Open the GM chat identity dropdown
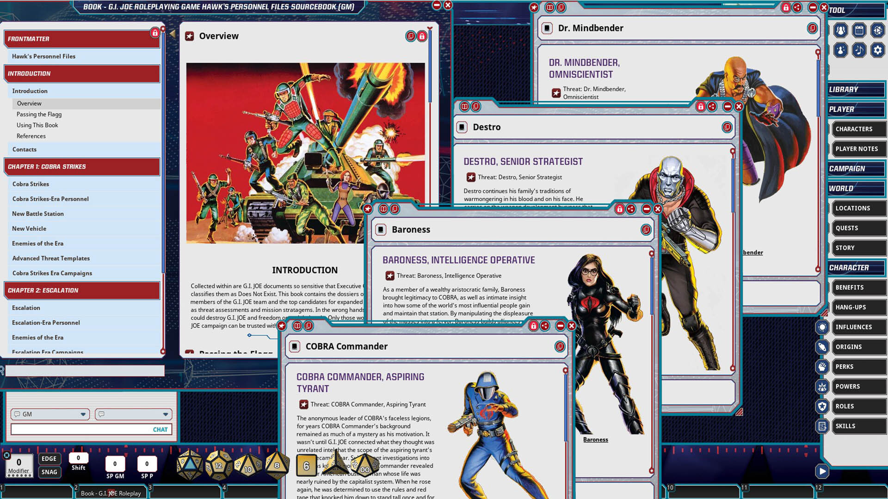The image size is (888, 499). tap(84, 414)
